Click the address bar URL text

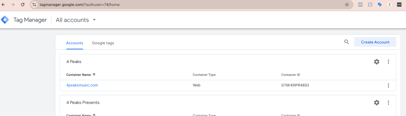[x=80, y=5]
